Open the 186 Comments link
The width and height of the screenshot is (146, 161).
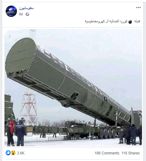[107, 153]
